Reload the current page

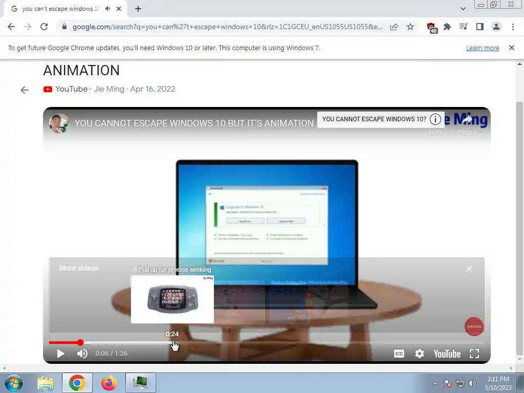point(44,27)
